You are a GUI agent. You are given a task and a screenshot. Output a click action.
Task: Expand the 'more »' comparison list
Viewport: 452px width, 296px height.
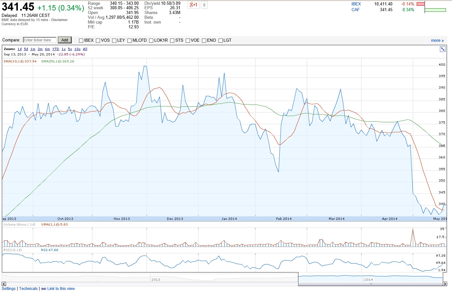(x=437, y=40)
